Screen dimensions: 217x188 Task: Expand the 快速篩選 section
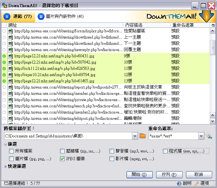tap(5, 166)
